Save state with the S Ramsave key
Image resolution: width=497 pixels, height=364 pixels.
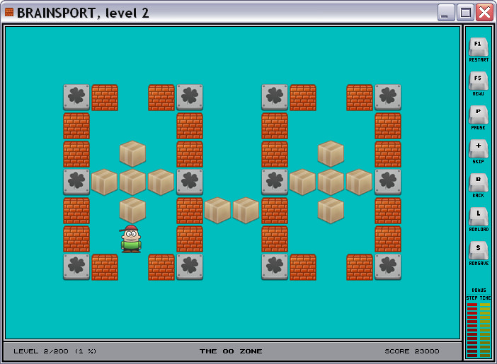[x=479, y=251]
